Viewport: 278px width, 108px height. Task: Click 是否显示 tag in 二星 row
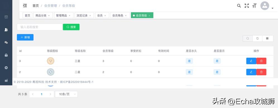tap(217, 72)
